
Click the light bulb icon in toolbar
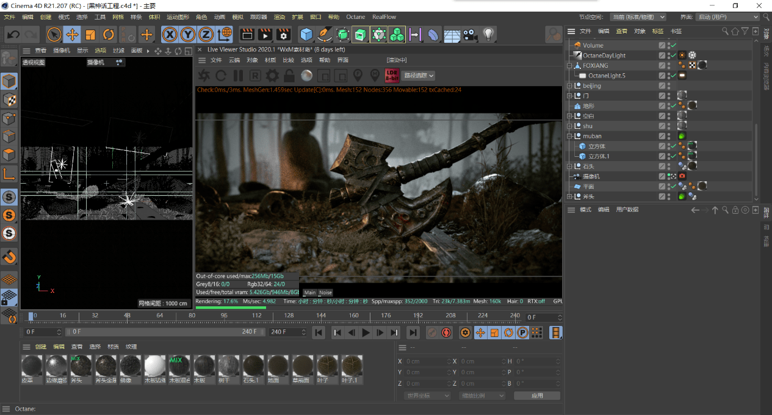point(489,35)
